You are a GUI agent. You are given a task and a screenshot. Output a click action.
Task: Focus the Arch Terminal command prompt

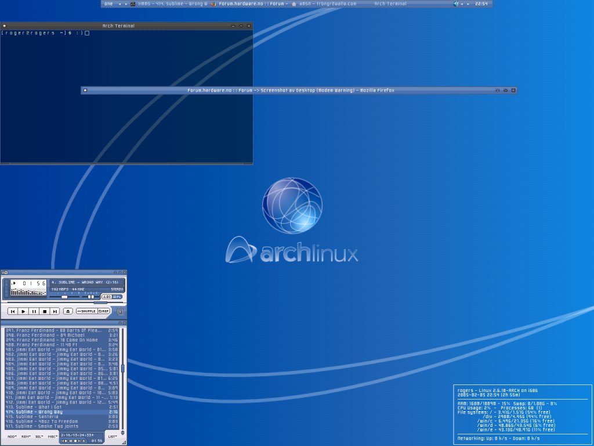pyautogui.click(x=45, y=33)
